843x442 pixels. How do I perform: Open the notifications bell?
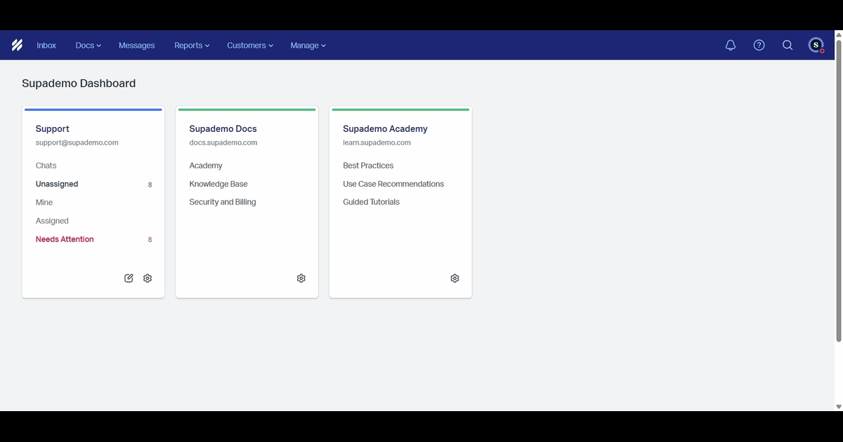pyautogui.click(x=731, y=45)
